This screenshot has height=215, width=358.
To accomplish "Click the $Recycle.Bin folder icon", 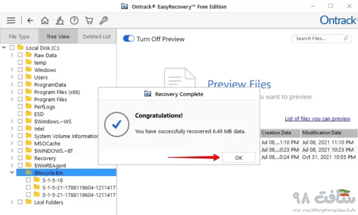I will (28, 173).
